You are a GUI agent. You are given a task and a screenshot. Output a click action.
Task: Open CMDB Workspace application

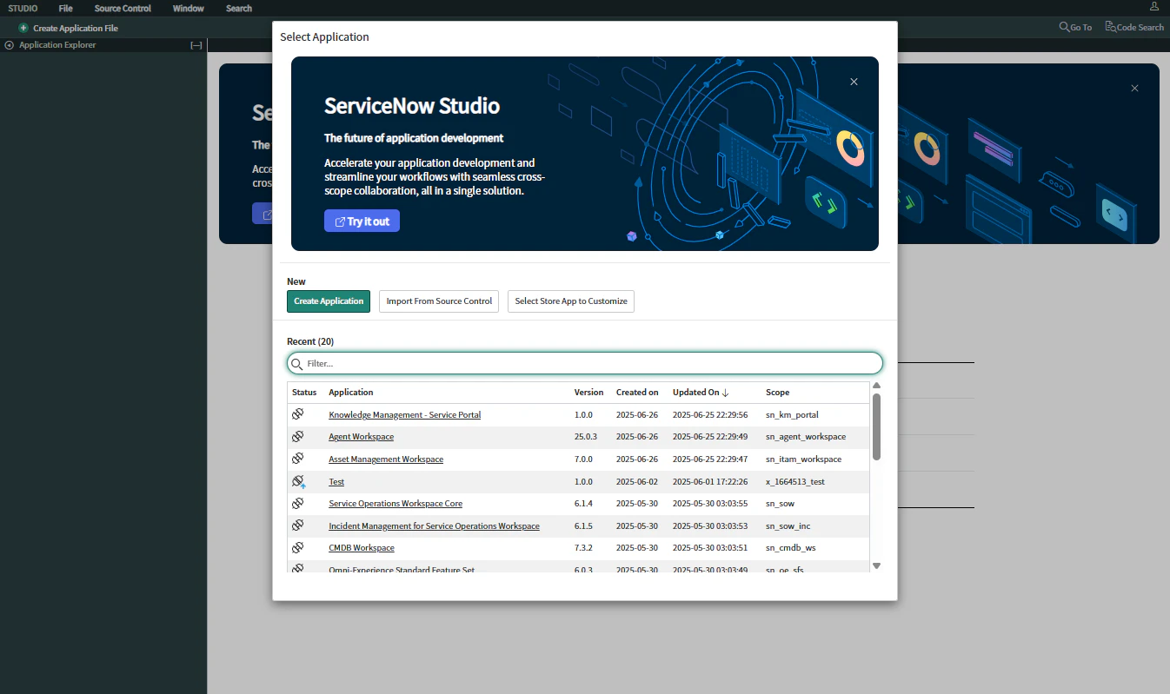click(362, 548)
